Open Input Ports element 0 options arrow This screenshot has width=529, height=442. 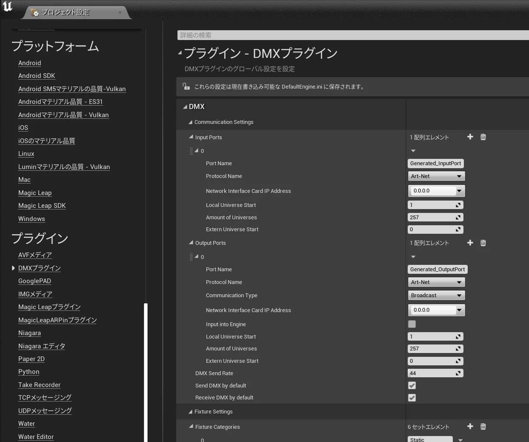[413, 151]
